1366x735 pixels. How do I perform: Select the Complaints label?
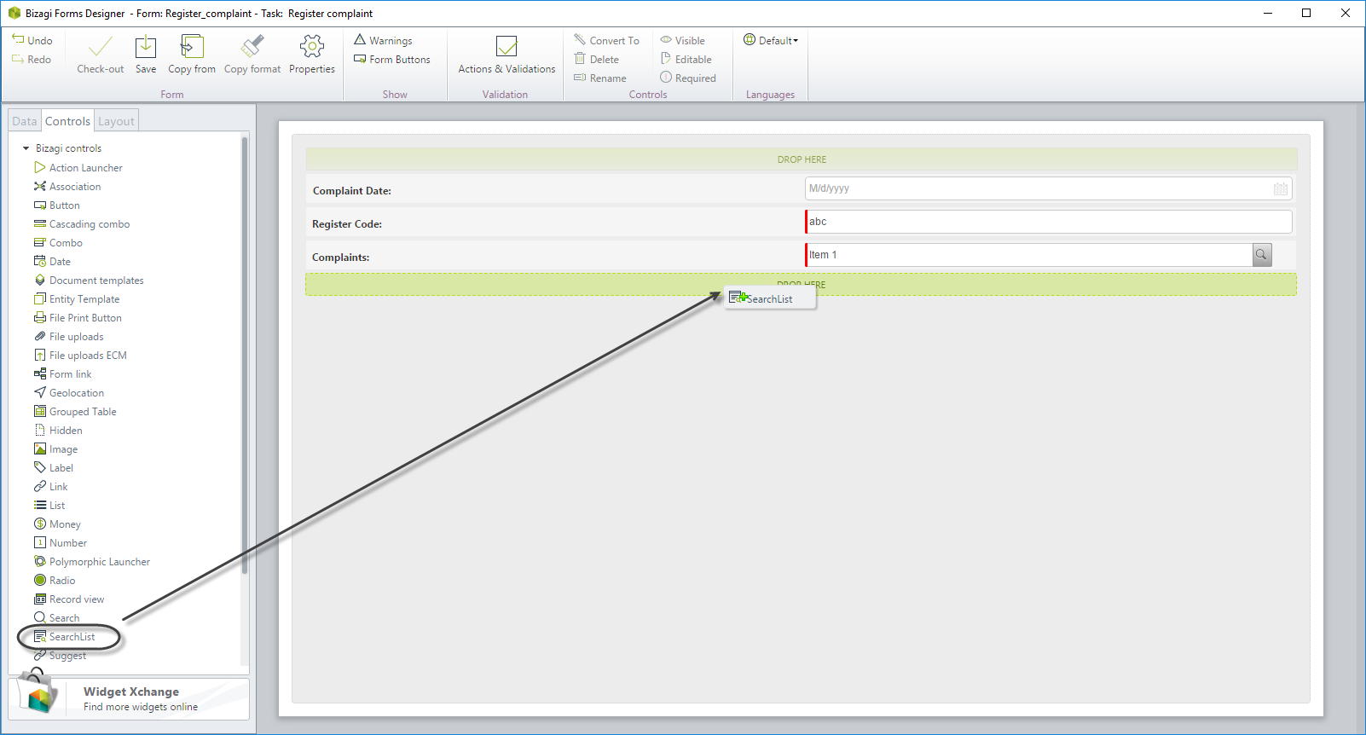tap(341, 258)
